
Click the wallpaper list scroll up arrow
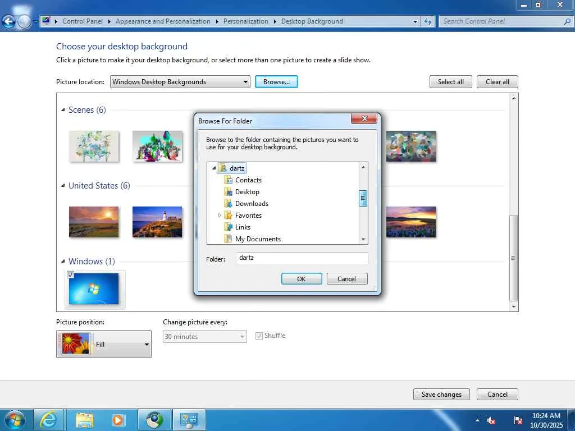[x=514, y=98]
